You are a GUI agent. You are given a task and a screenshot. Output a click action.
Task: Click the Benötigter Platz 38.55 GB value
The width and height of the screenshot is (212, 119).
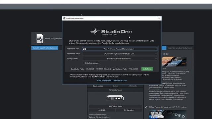click(x=90, y=69)
